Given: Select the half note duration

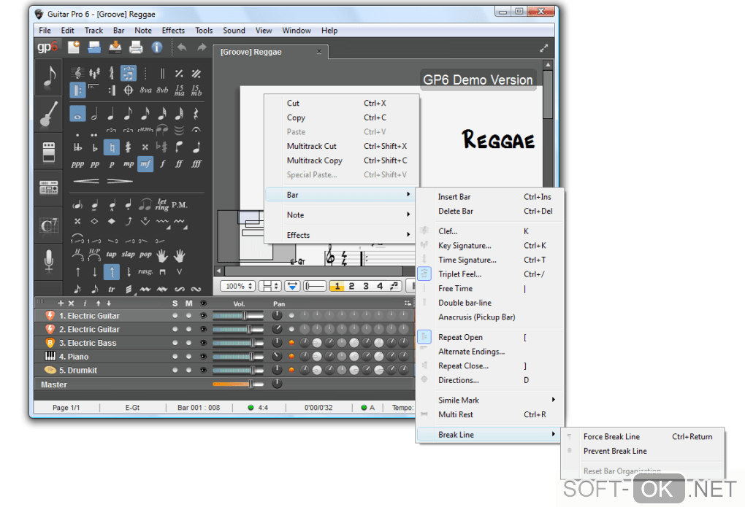Looking at the screenshot, I should click(94, 114).
